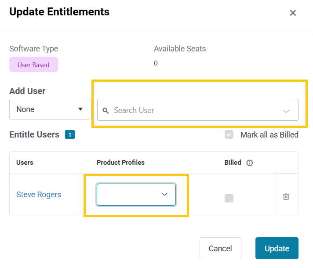
Task: Click the Mark all as Billed label
Action: (269, 135)
